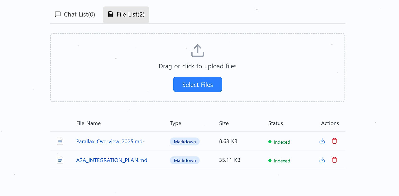Screen dimensions: 399x196
Task: Click the upload arrow icon
Action: point(197,50)
